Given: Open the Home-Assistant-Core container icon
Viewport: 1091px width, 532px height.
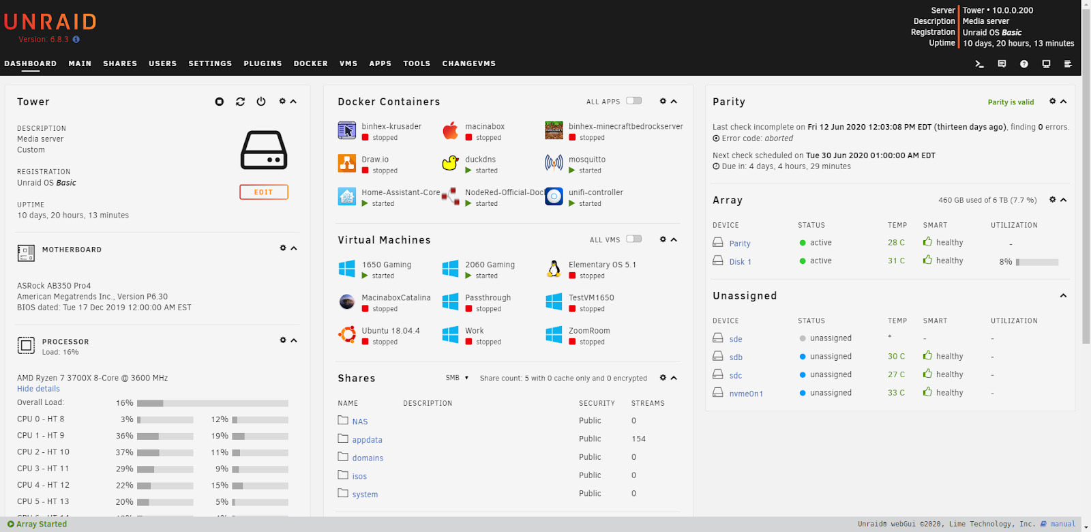Looking at the screenshot, I should [347, 196].
